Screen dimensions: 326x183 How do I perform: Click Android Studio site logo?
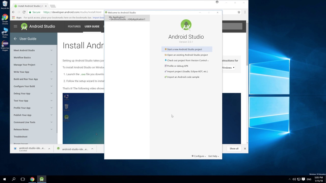[x=38, y=26]
